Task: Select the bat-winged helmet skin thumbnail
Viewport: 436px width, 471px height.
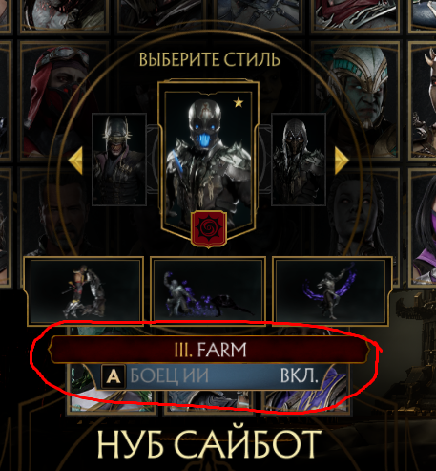Action: pyautogui.click(x=119, y=160)
